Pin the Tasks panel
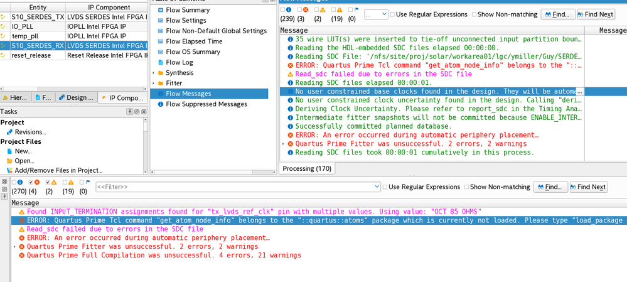627x282 pixels. click(x=130, y=112)
